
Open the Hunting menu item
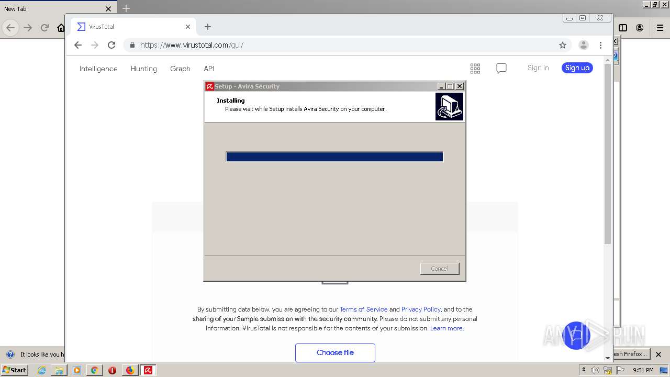[144, 69]
